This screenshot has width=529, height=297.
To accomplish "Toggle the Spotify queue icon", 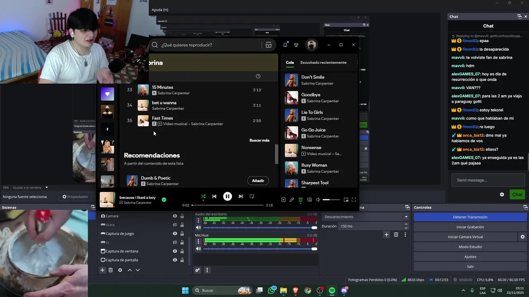I will pos(300,200).
